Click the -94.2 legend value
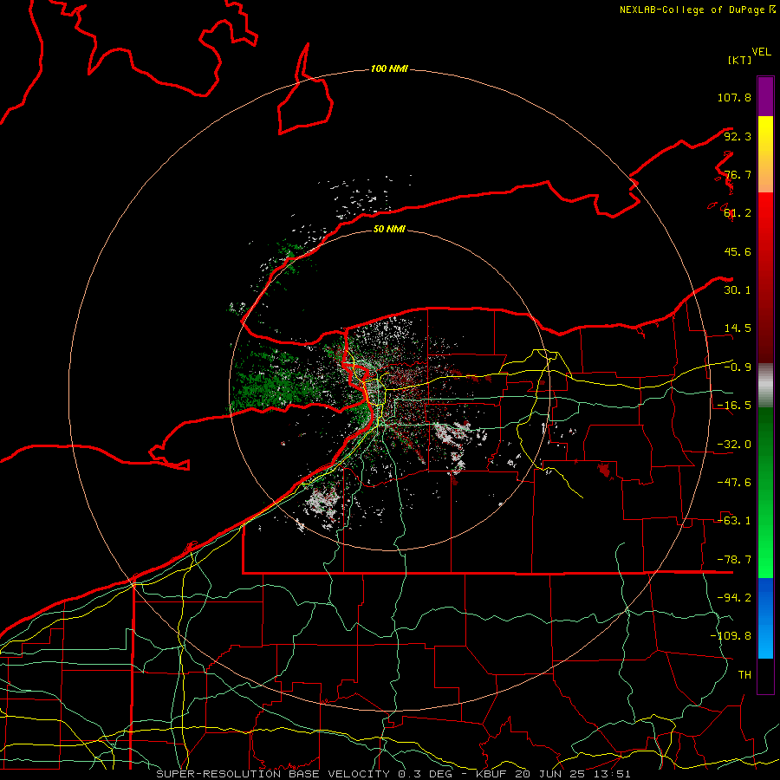This screenshot has width=780, height=780. pos(734,598)
